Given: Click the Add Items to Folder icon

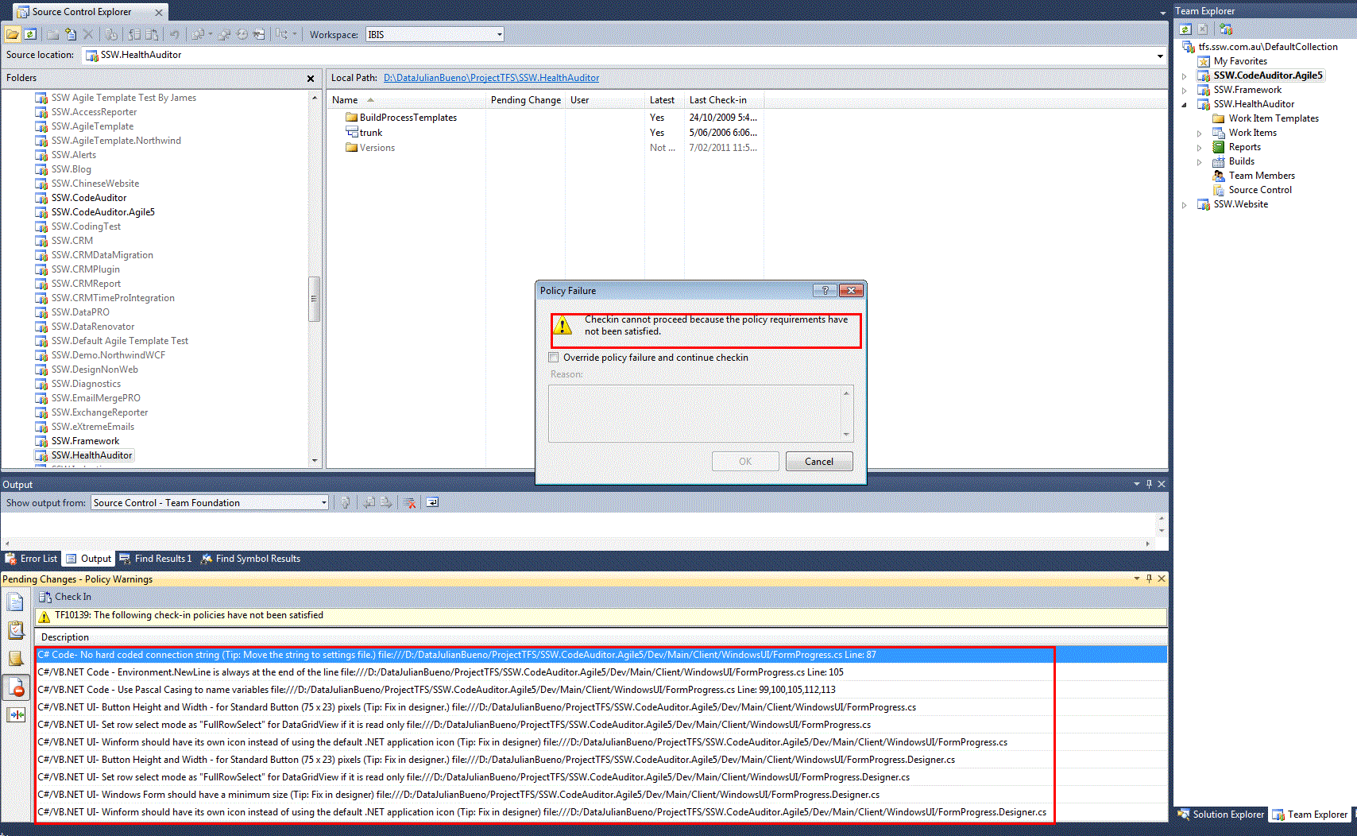Looking at the screenshot, I should [71, 34].
